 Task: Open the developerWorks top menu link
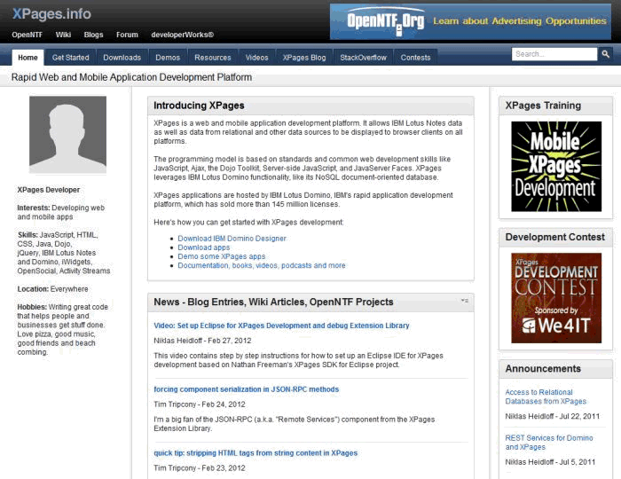tap(182, 35)
